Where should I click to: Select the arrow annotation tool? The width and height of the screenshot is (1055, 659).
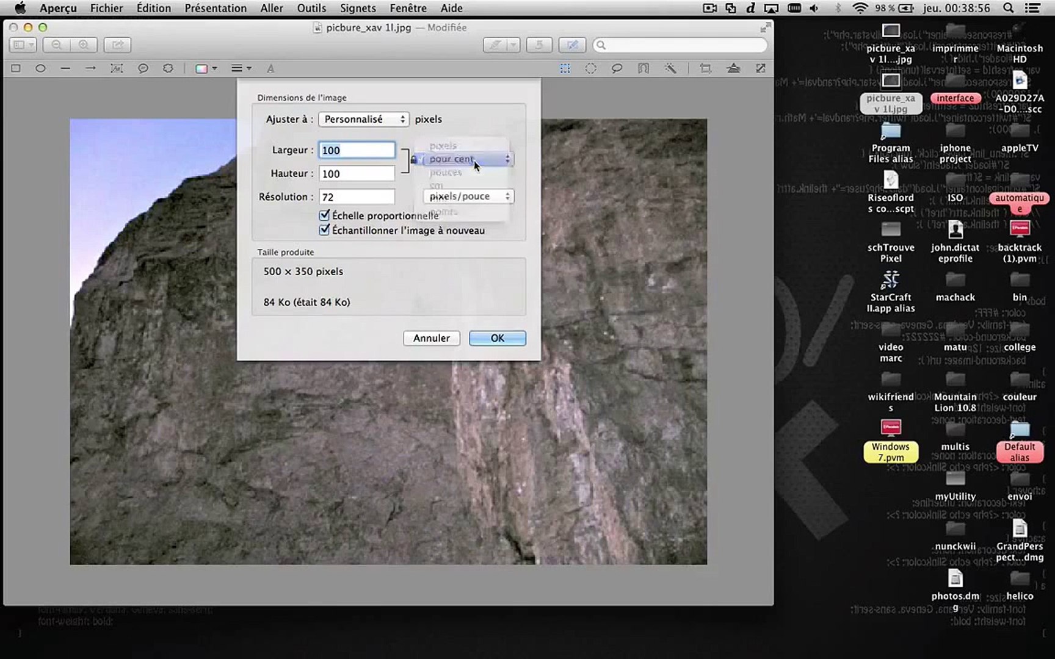pos(91,68)
